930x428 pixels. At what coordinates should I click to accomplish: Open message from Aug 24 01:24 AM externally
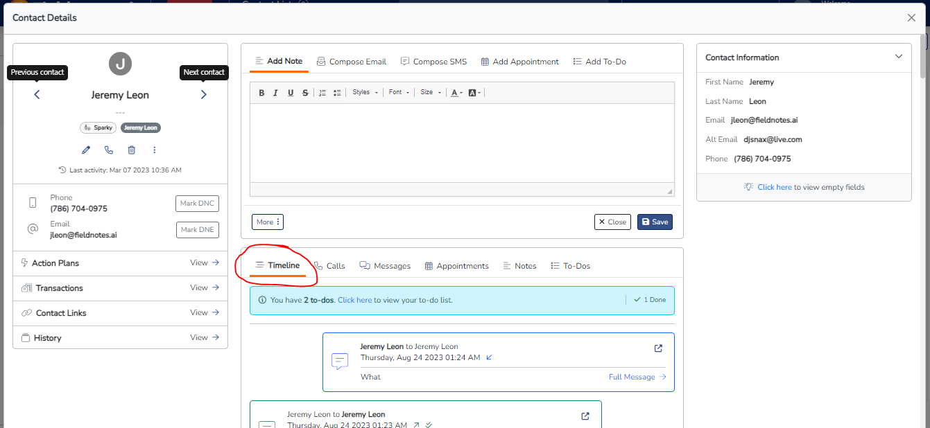coord(659,348)
